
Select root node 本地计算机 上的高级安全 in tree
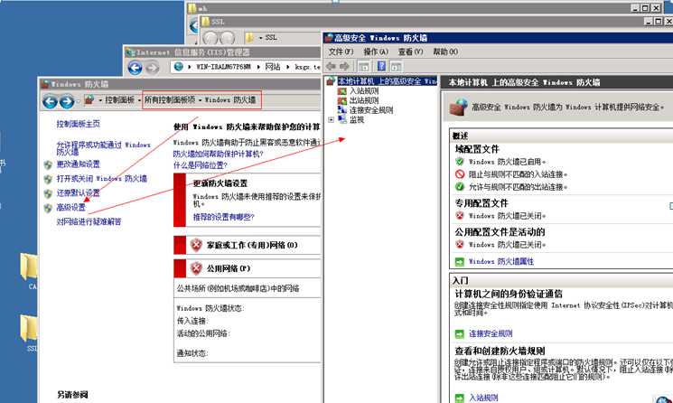(388, 81)
